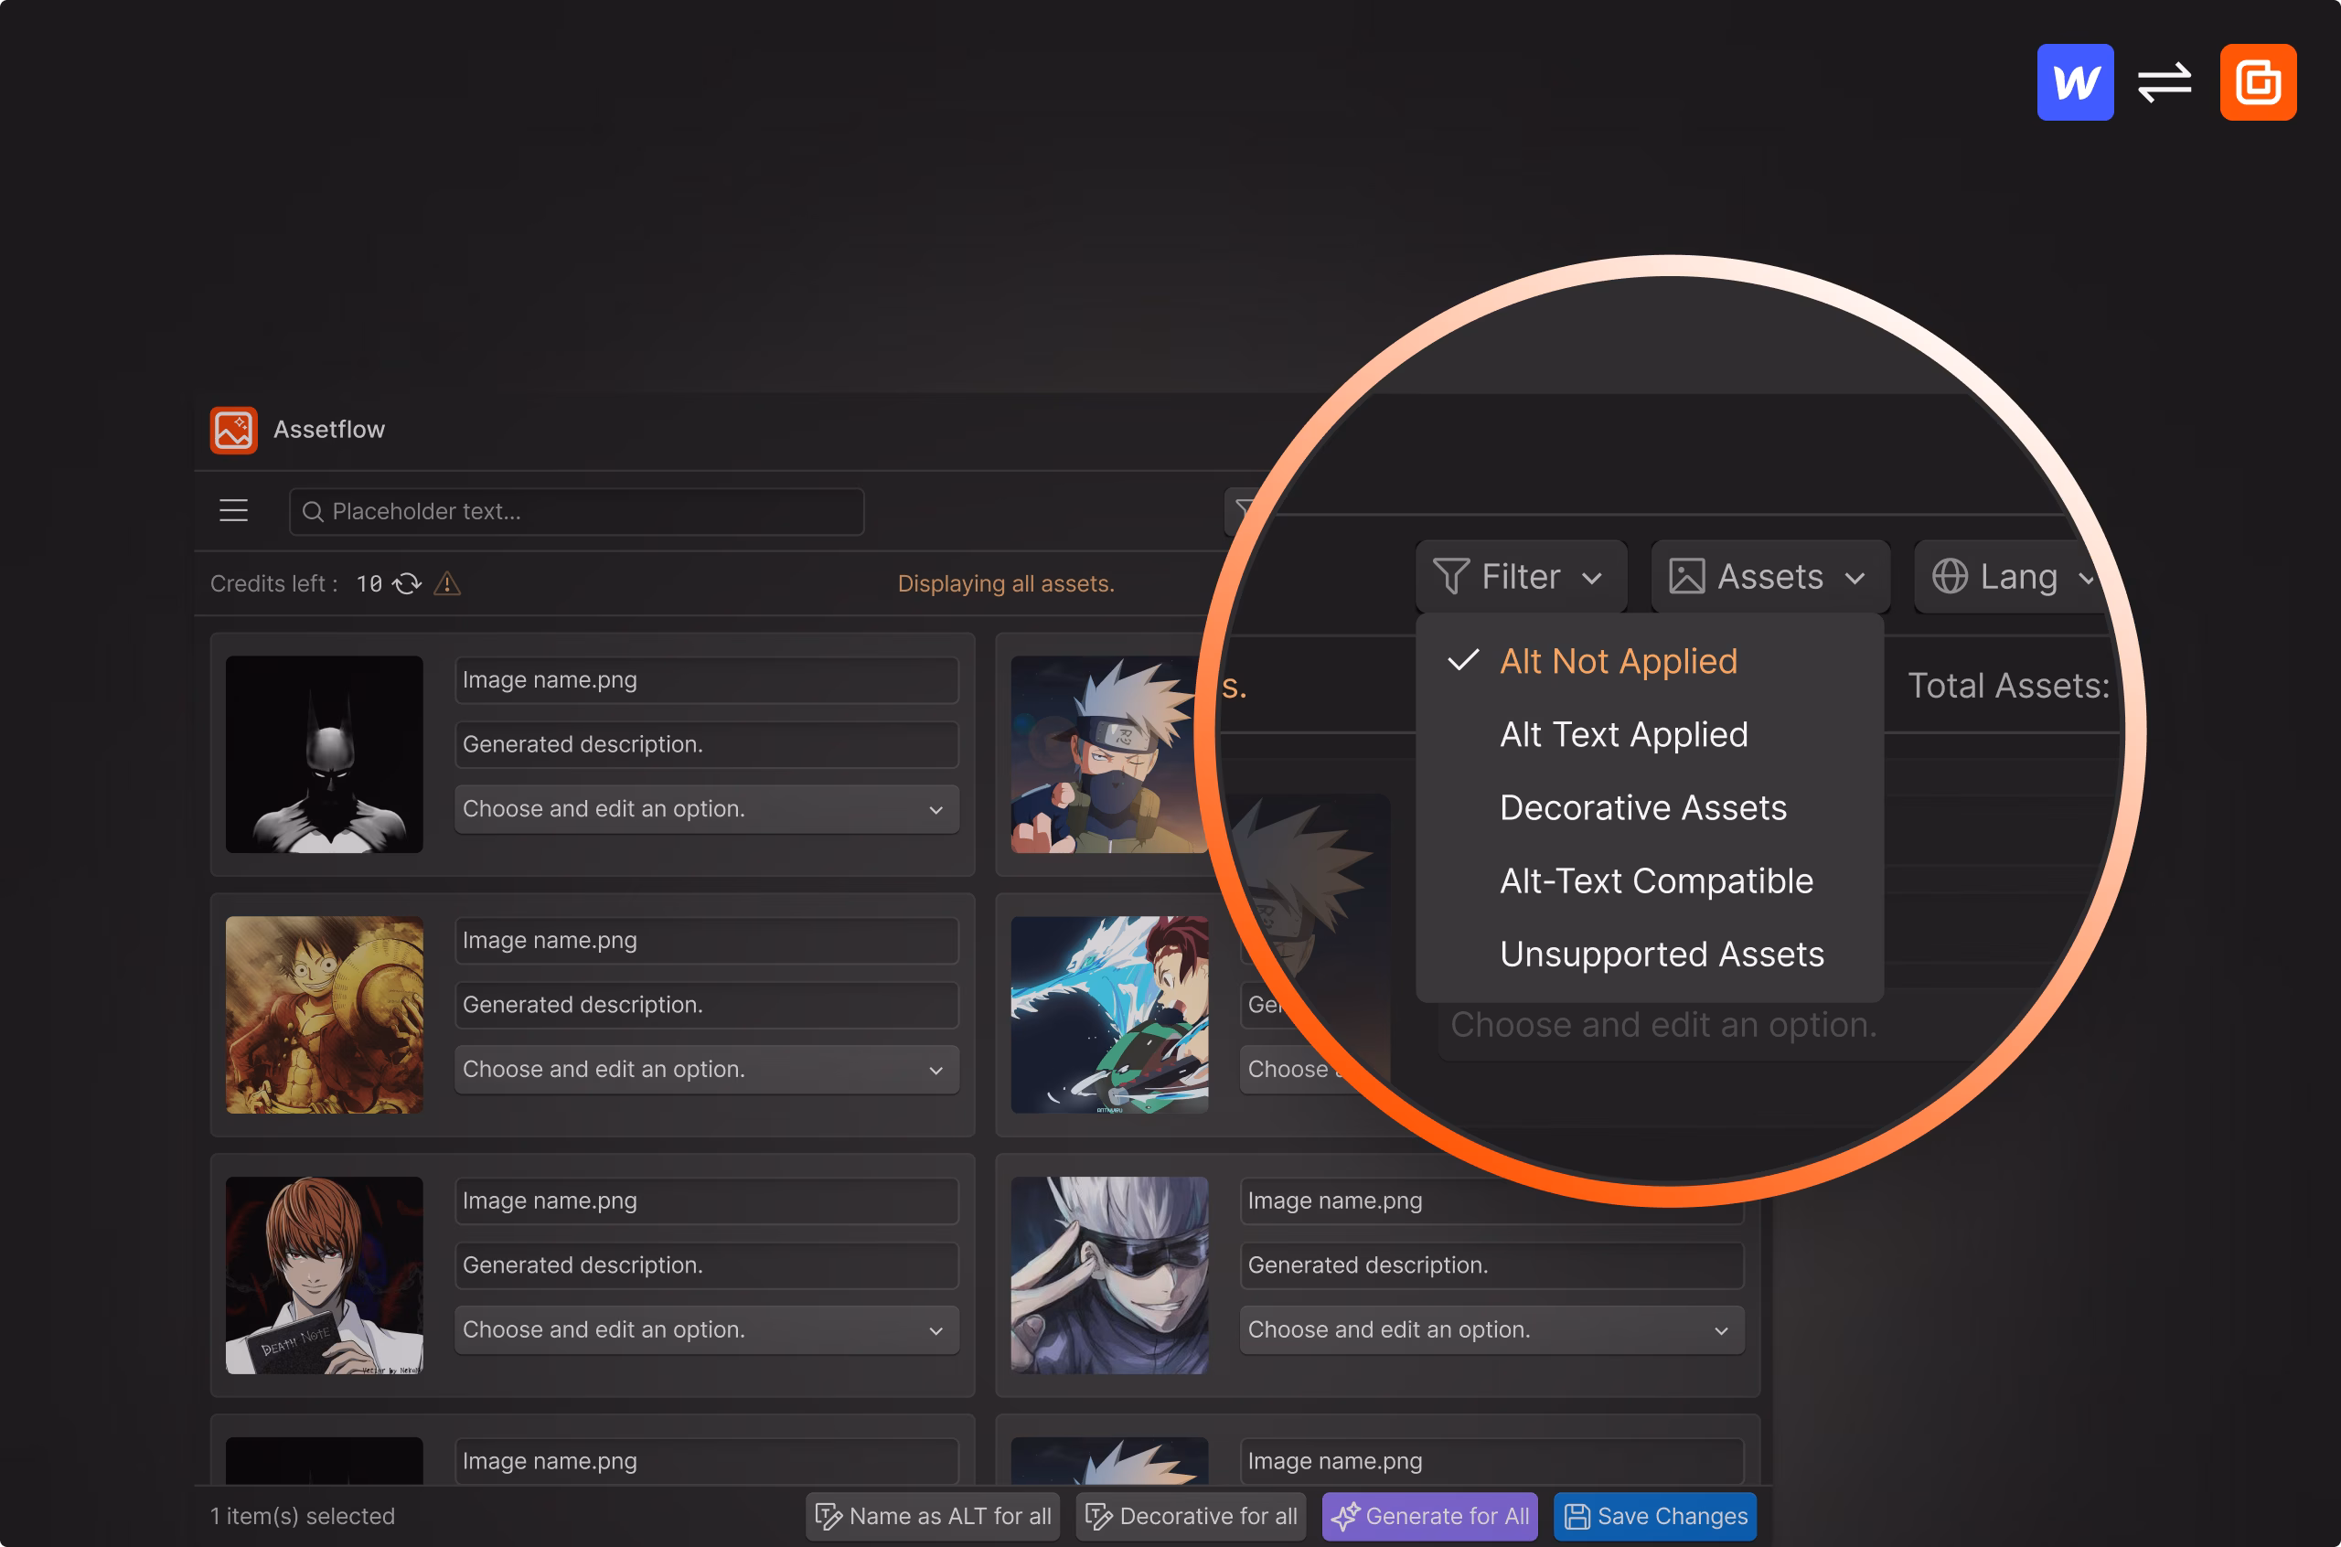This screenshot has height=1547, width=2341.
Task: Edit Image name.png field on Luffy card
Action: [706, 940]
